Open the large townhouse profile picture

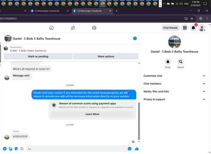coord(174,42)
